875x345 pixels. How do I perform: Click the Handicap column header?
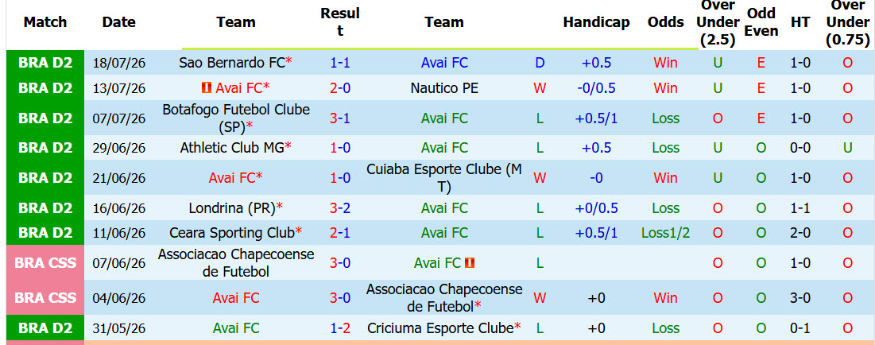pyautogui.click(x=596, y=22)
